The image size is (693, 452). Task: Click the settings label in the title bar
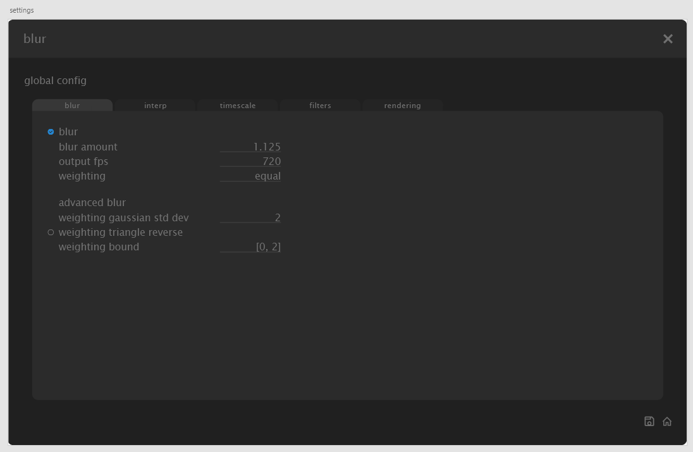pyautogui.click(x=21, y=9)
